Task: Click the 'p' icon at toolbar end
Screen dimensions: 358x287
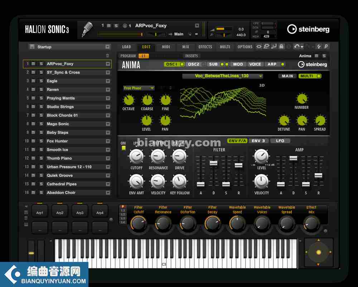Action: 326,47
